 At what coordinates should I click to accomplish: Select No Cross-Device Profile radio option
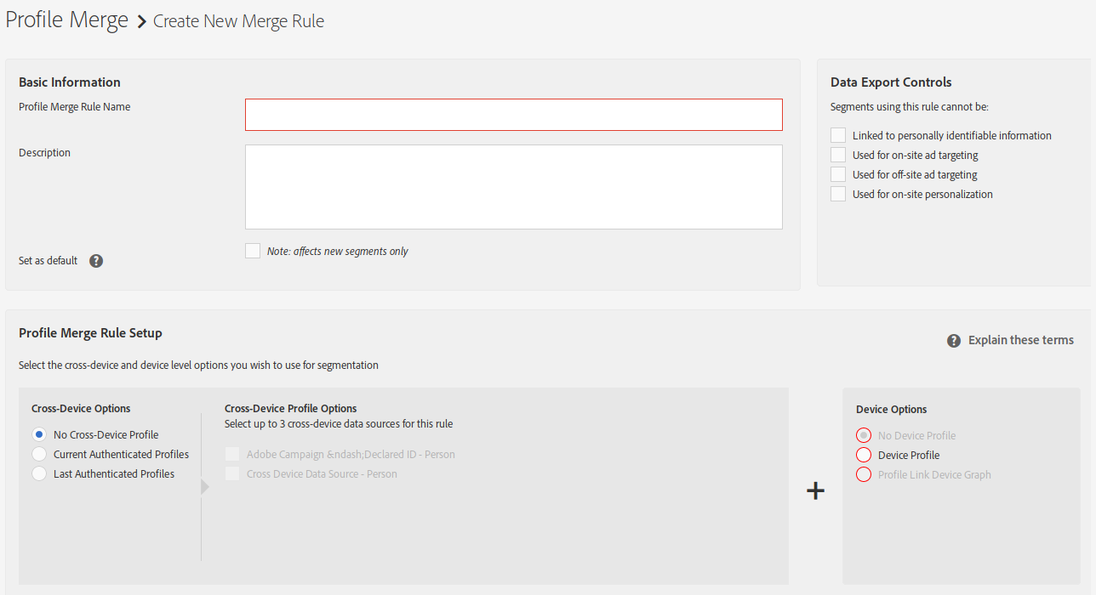[x=39, y=434]
